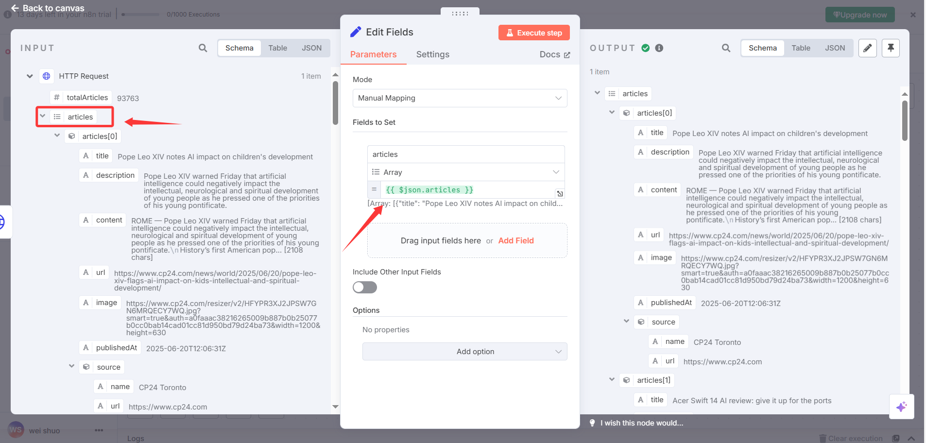The height and width of the screenshot is (443, 926).
Task: Click the cube icon of INPUT articles[0]
Action: click(x=72, y=136)
